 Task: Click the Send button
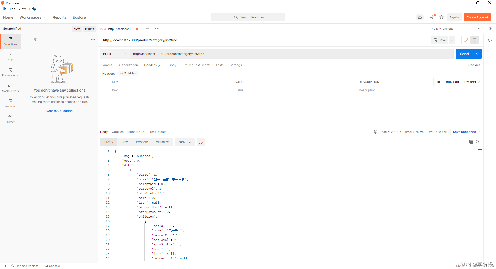coord(464,54)
